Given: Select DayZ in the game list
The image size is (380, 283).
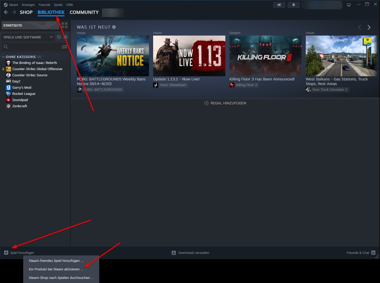Looking at the screenshot, I should coord(16,81).
